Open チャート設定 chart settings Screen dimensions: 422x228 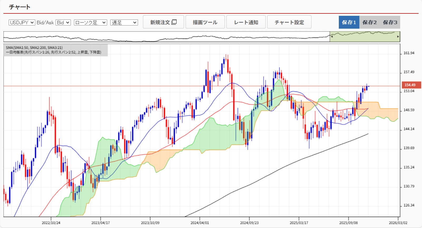(x=289, y=22)
